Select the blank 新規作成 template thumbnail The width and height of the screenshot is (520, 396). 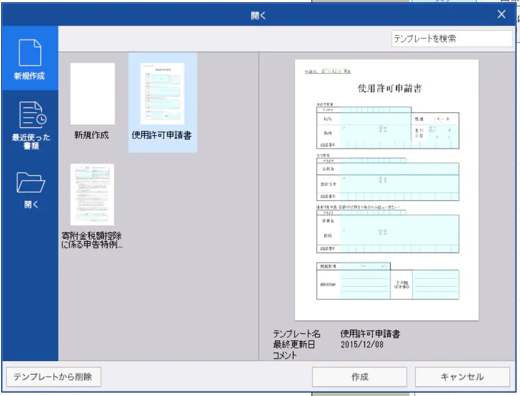coord(92,94)
